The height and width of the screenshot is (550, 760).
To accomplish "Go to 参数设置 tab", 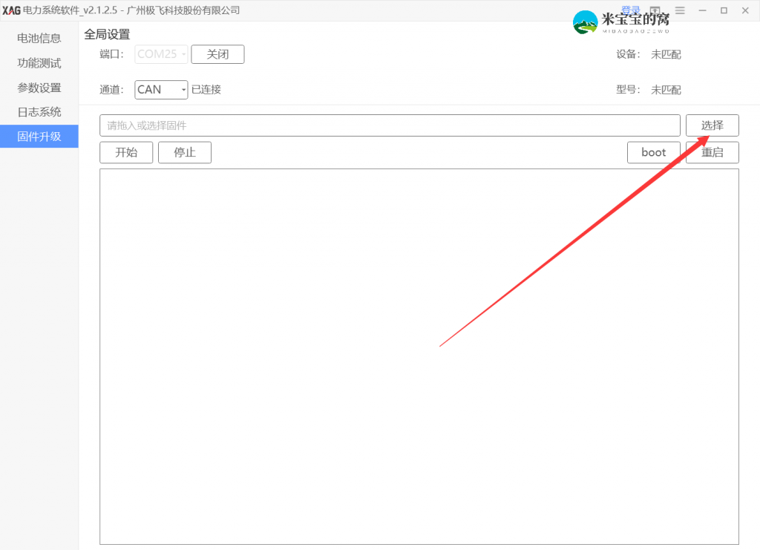I will click(x=39, y=88).
